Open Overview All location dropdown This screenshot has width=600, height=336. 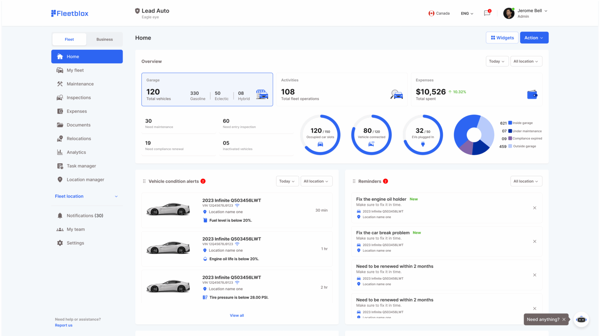point(526,61)
